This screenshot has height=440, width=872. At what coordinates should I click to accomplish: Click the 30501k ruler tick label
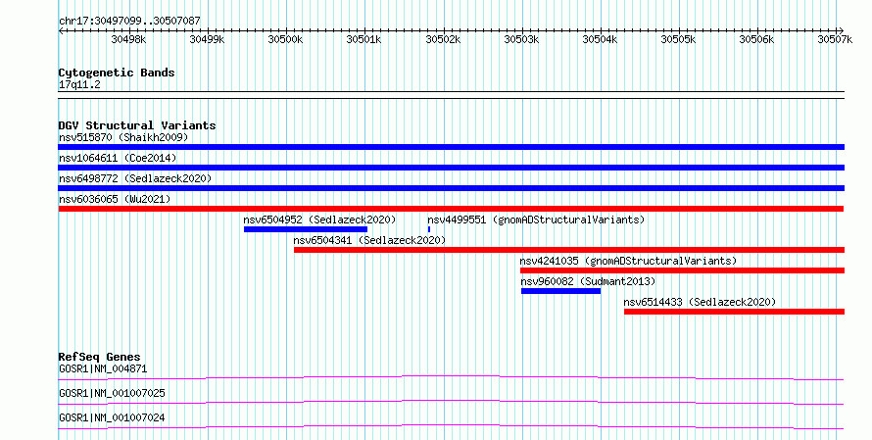[x=363, y=39]
